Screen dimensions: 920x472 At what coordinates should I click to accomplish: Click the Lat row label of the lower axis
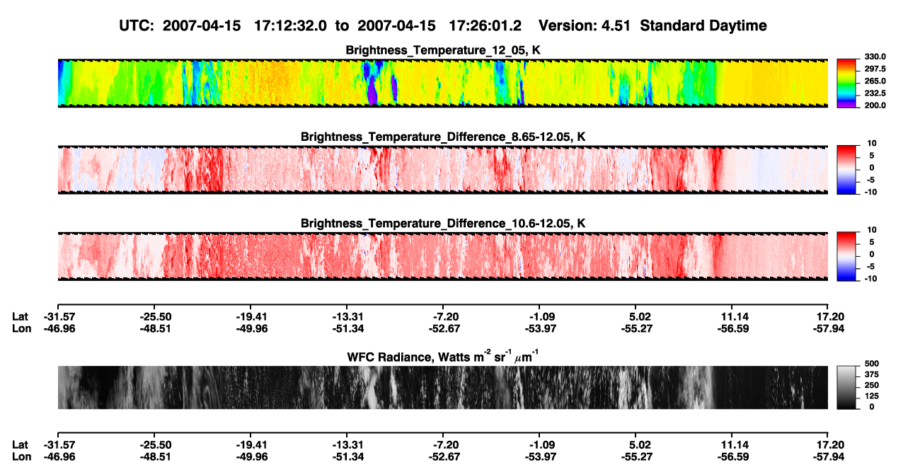click(x=20, y=444)
